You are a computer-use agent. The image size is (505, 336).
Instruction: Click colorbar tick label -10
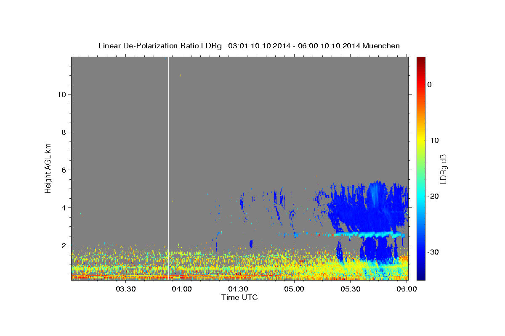pyautogui.click(x=433, y=140)
